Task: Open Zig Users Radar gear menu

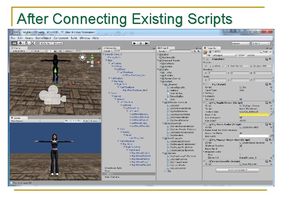Action: pyautogui.click(x=270, y=124)
